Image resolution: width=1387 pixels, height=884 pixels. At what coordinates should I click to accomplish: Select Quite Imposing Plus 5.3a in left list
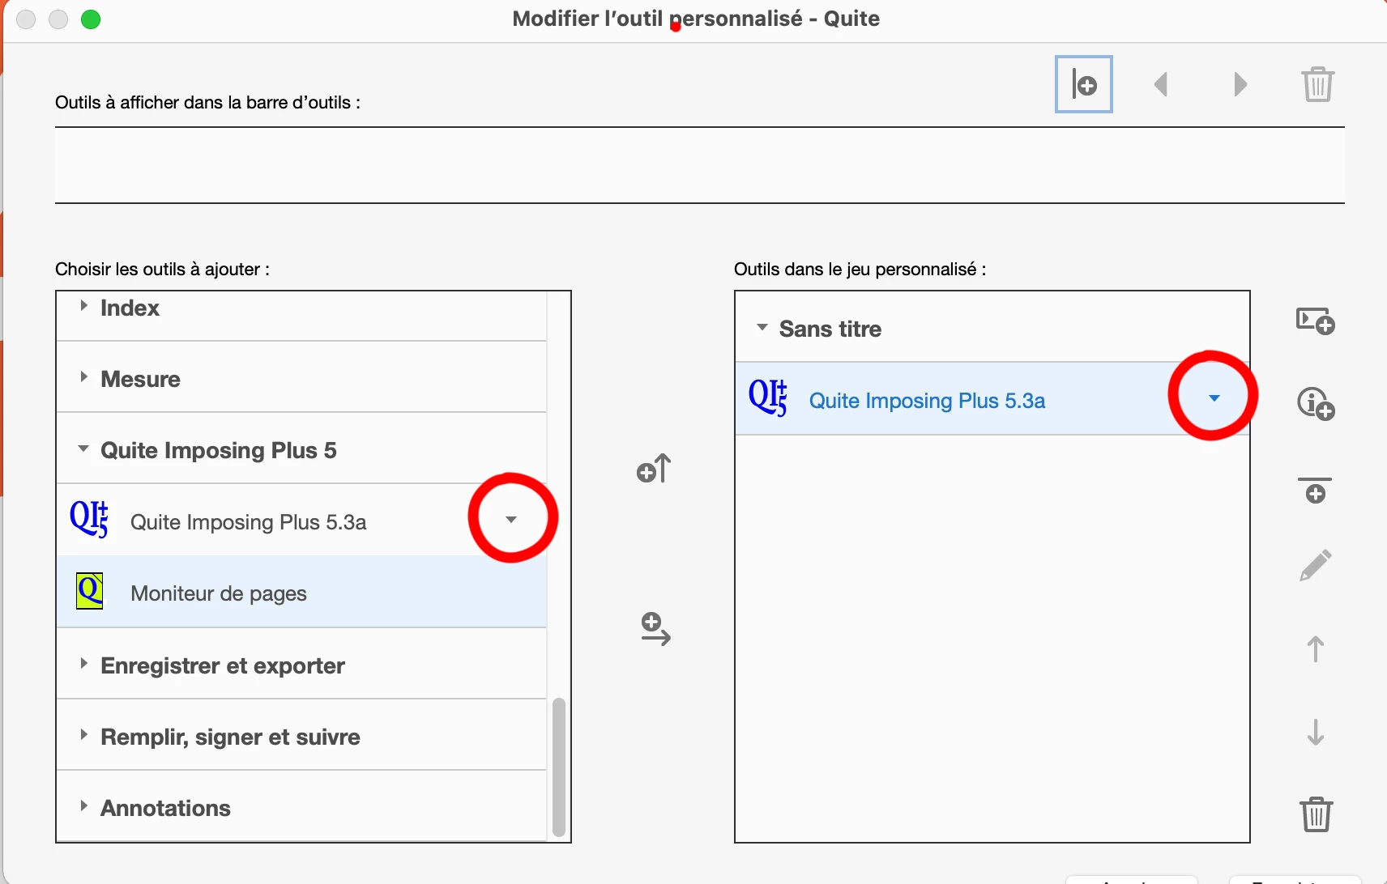click(x=301, y=520)
